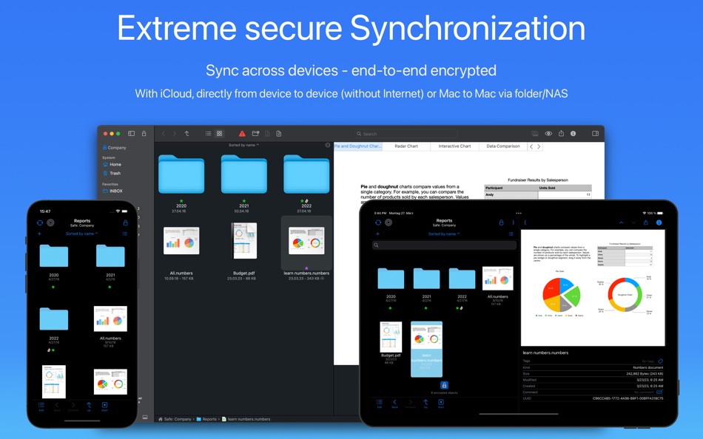This screenshot has width=703, height=439.
Task: Tap the sync icon on iPhone
Action: 40,222
